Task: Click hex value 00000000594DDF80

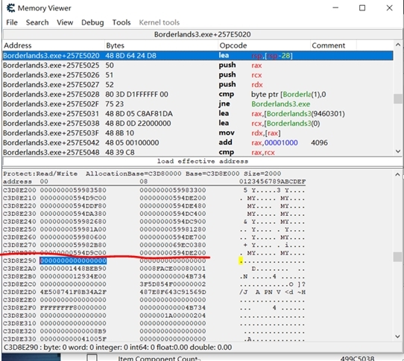Action: coord(73,206)
